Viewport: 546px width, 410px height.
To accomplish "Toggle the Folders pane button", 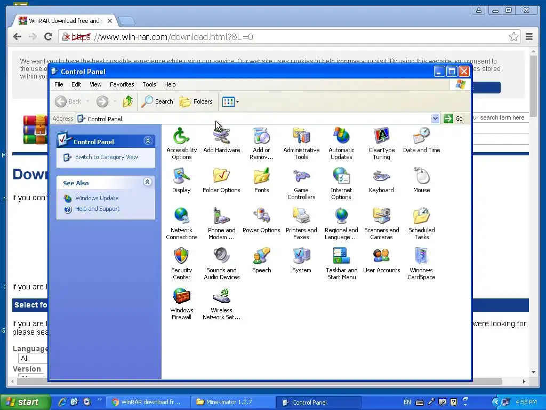I will 196,101.
